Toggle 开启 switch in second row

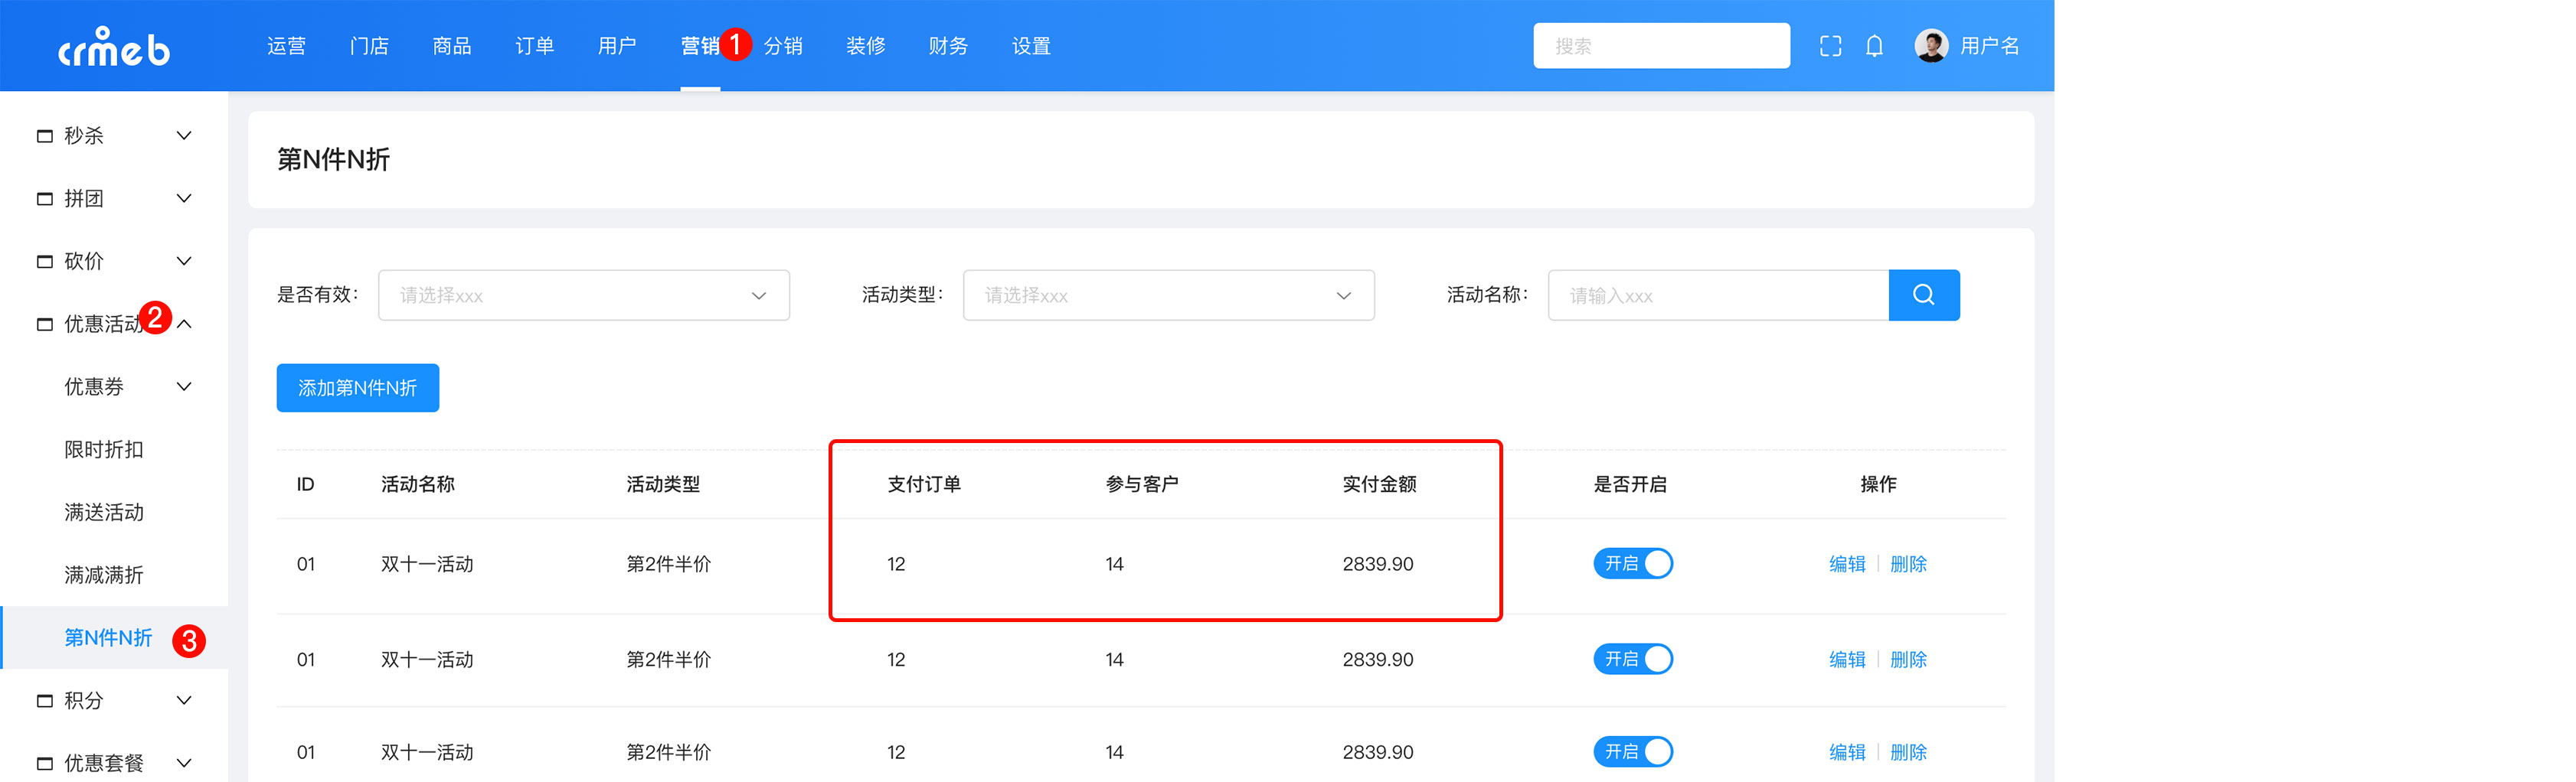coord(1632,659)
